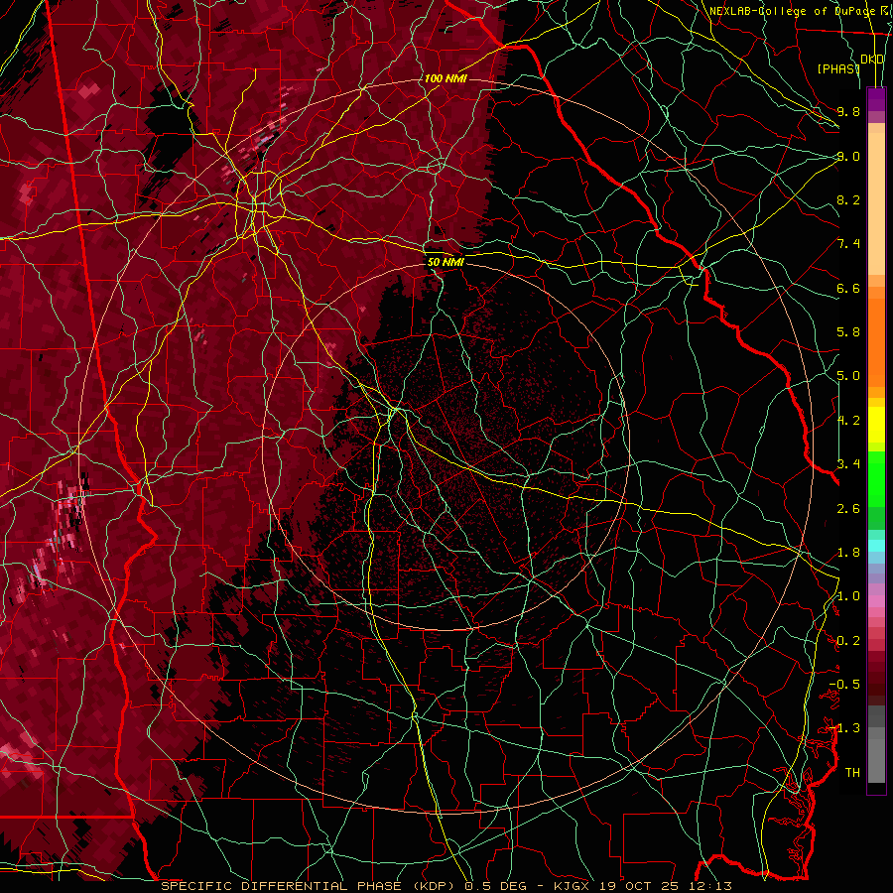This screenshot has width=893, height=893.
Task: Pick the yellow band on the color bar
Action: point(876,425)
